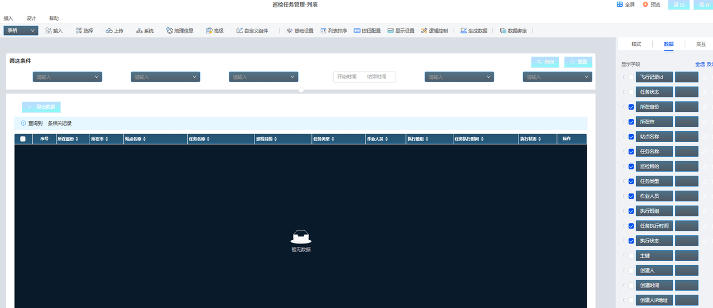
Task: Toggle the table header select-all checkbox
Action: [23, 139]
